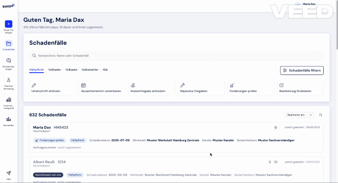Switch to the Teilkasko tab
This screenshot has height=183, width=338.
71,70
